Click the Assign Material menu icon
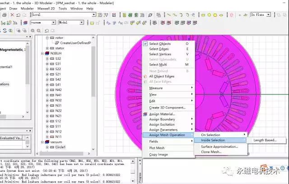The width and height of the screenshot is (289, 184). pos(145,114)
